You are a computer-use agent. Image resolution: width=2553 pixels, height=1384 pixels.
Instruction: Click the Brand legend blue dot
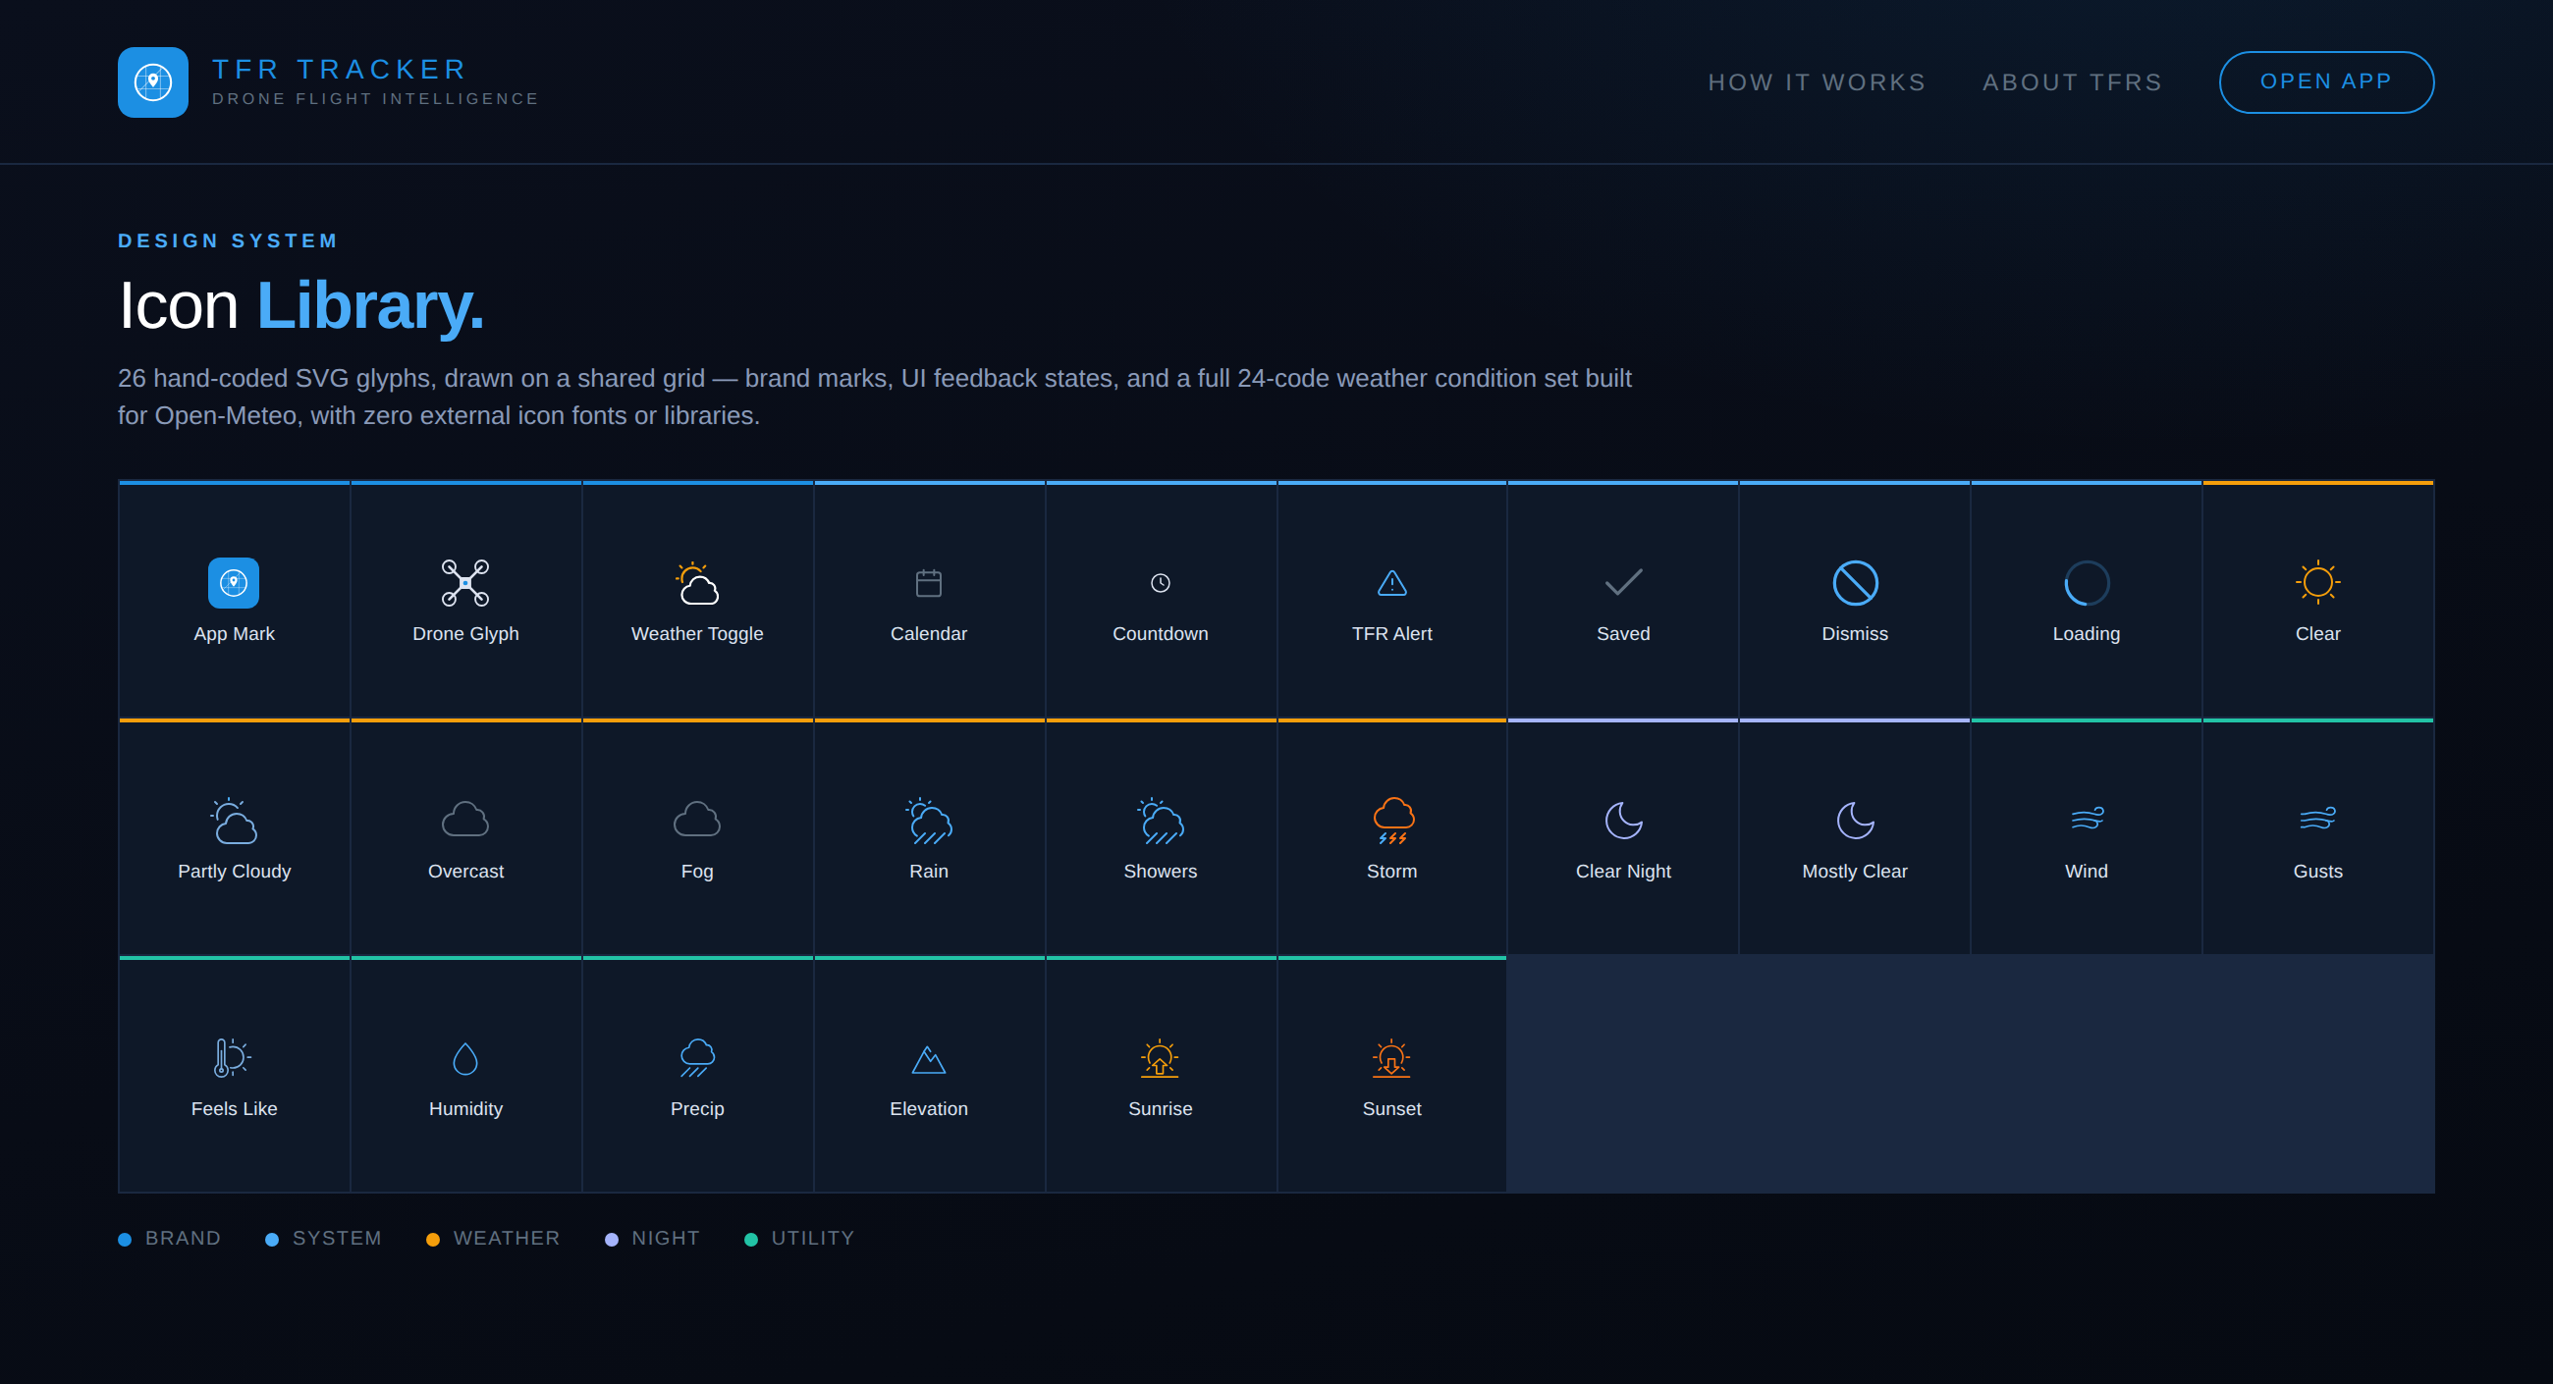pyautogui.click(x=125, y=1240)
